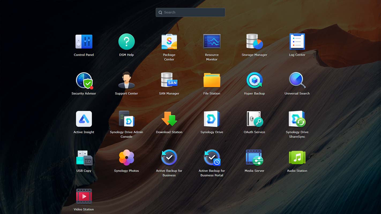Open SAN Manager
This screenshot has width=381, height=214.
169,80
